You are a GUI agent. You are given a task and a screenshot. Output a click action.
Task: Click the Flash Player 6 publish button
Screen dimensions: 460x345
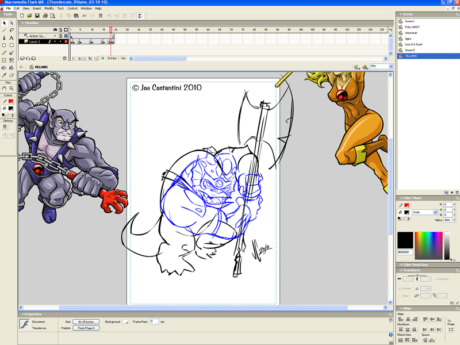86,328
